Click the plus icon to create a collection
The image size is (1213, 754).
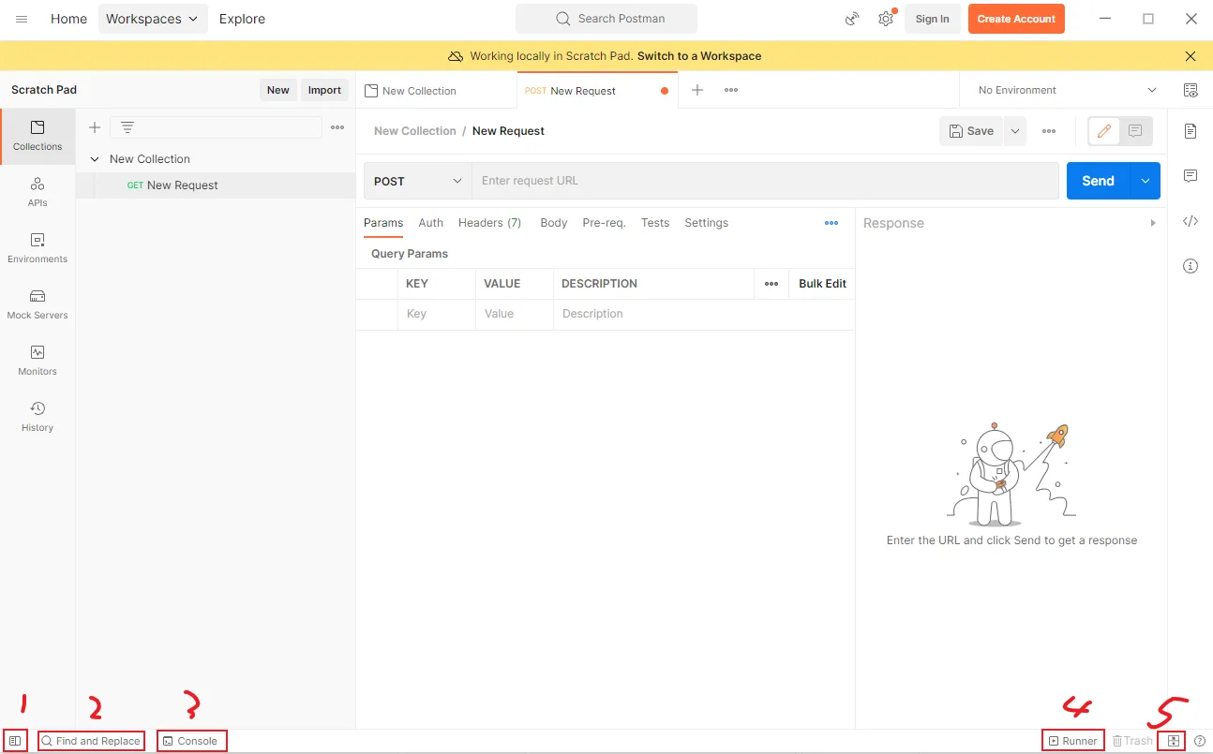(x=95, y=127)
